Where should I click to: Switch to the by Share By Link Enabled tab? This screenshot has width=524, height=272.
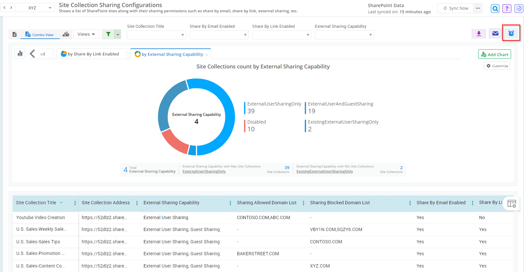coord(90,54)
